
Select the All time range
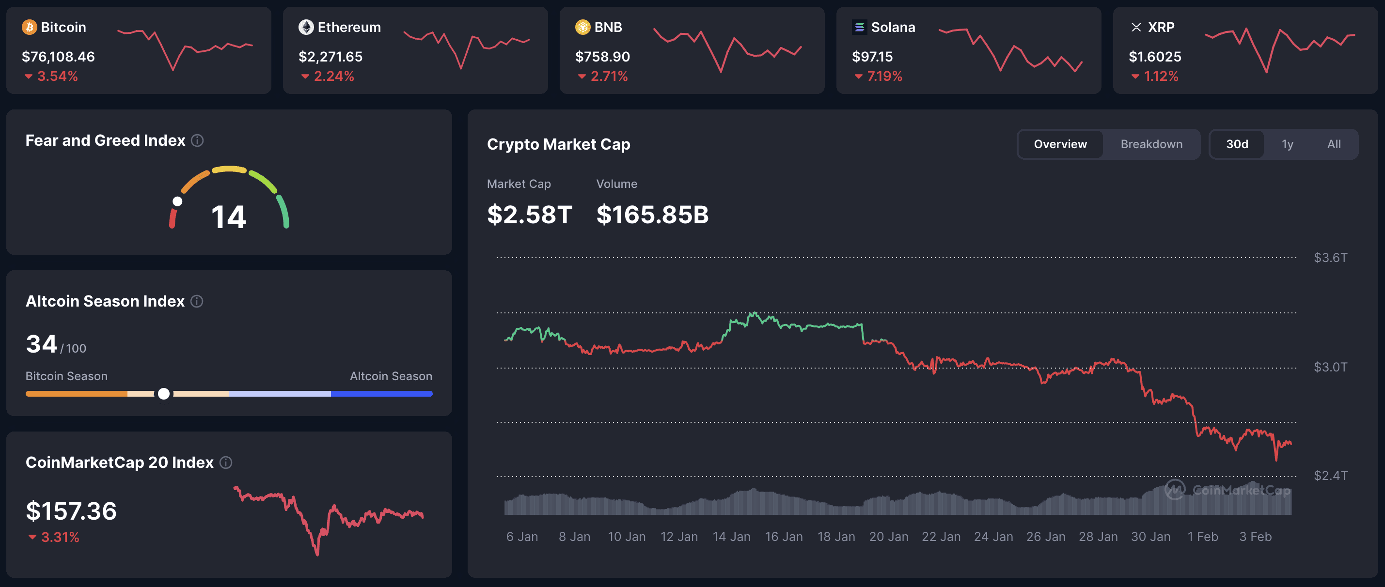(1333, 144)
